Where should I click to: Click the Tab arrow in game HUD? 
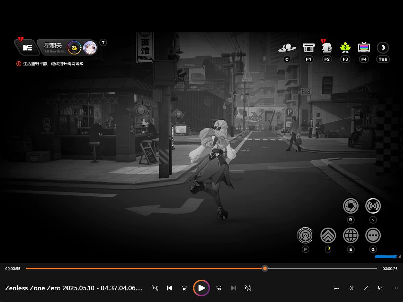tap(383, 48)
